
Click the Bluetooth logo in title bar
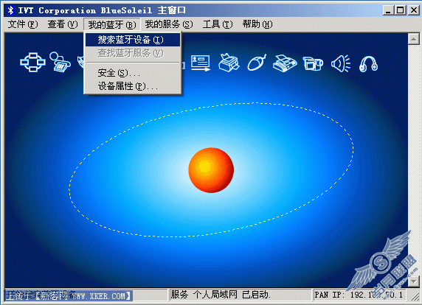click(10, 10)
